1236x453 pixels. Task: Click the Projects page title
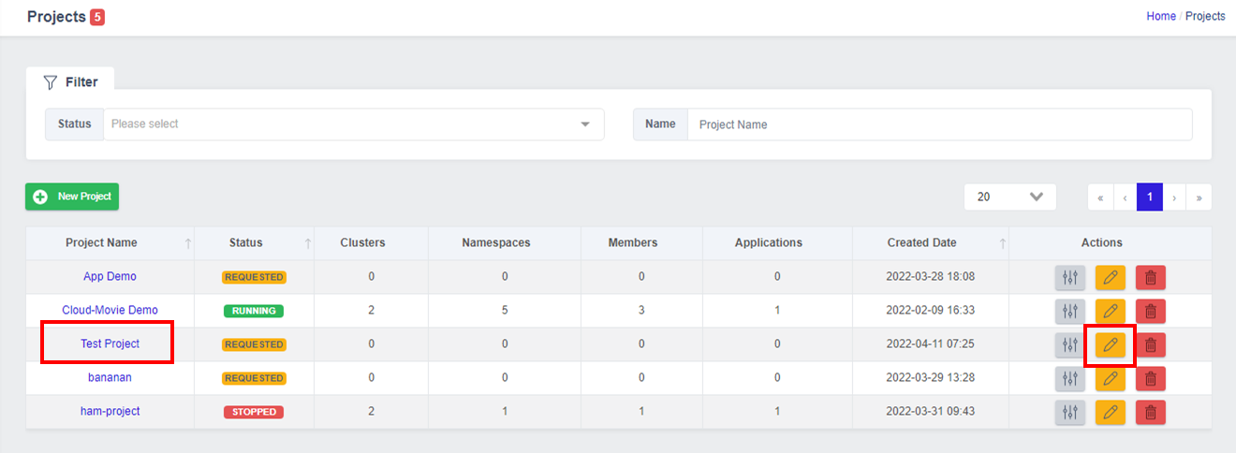(56, 17)
